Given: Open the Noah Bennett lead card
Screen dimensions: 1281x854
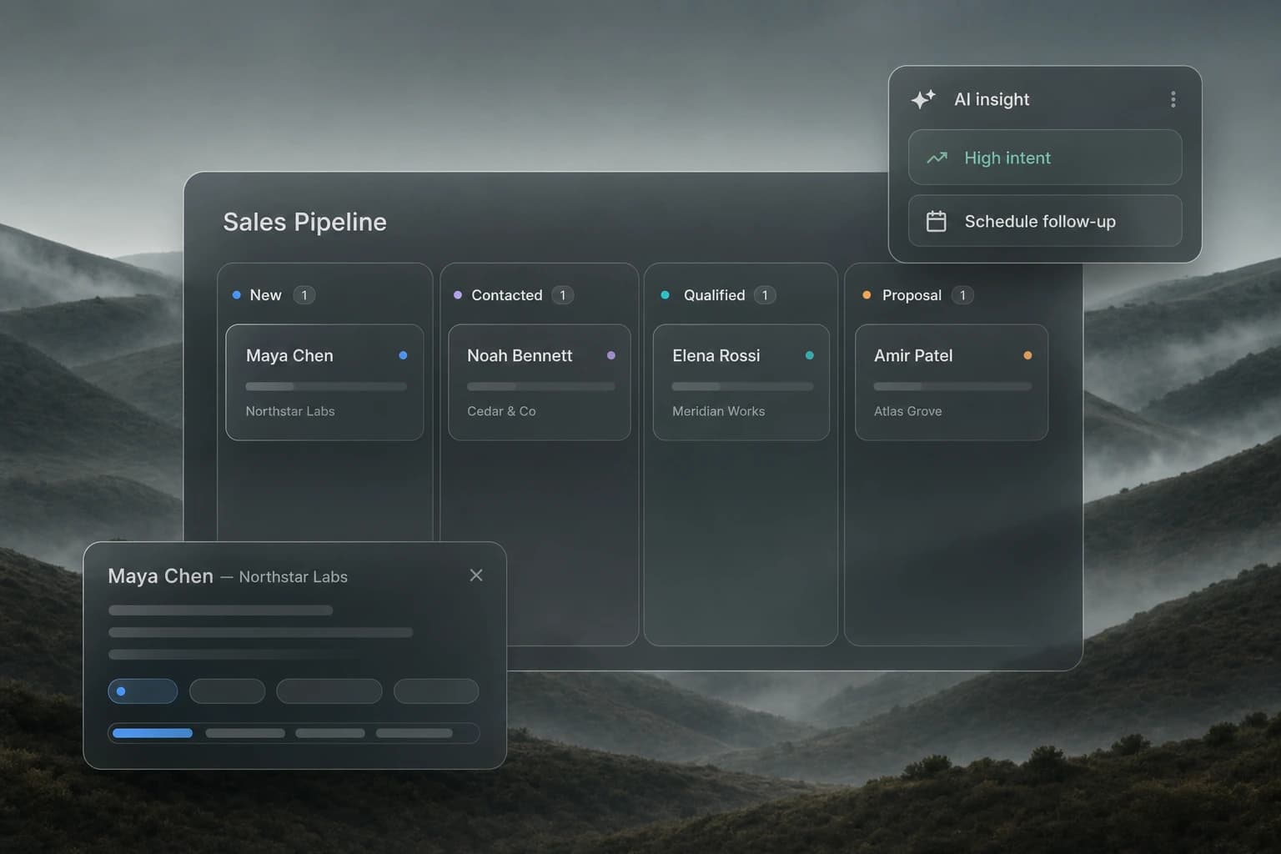Looking at the screenshot, I should 540,382.
